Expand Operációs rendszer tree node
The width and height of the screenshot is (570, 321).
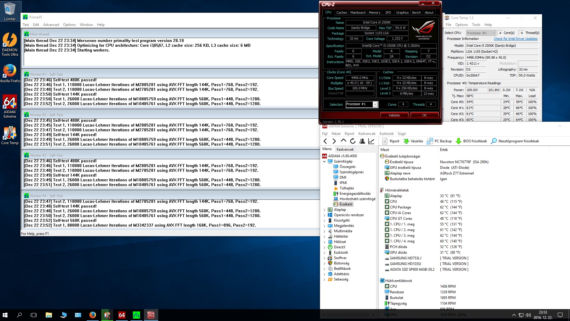[x=324, y=215]
